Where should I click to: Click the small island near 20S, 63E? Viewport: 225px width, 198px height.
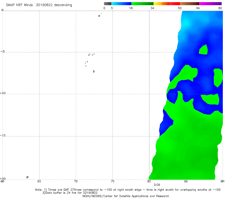click(x=27, y=177)
